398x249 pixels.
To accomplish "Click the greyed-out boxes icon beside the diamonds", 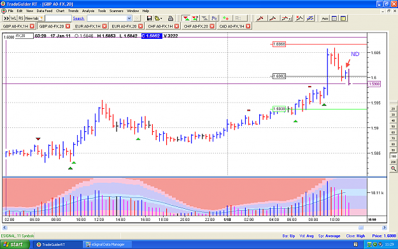I will [x=238, y=18].
